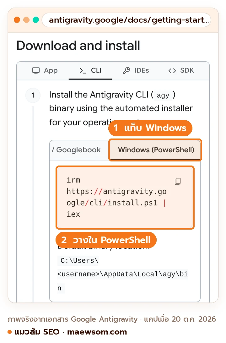The width and height of the screenshot is (226, 343).
Task: Click the Download and install heading
Action: pos(78,46)
